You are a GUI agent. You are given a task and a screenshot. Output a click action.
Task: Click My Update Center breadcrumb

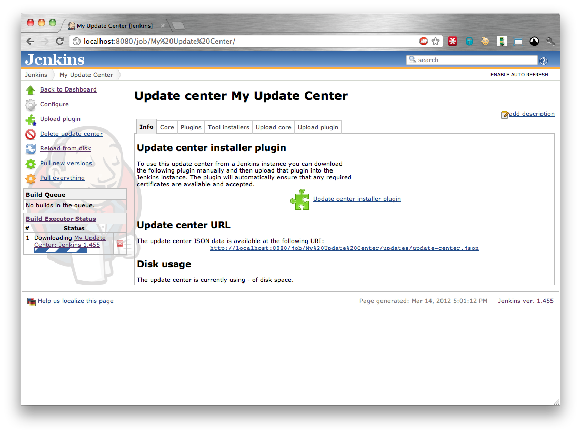(x=86, y=75)
